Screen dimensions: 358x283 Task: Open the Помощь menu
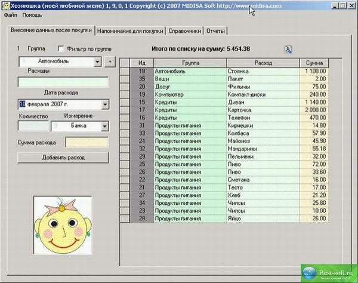(32, 14)
